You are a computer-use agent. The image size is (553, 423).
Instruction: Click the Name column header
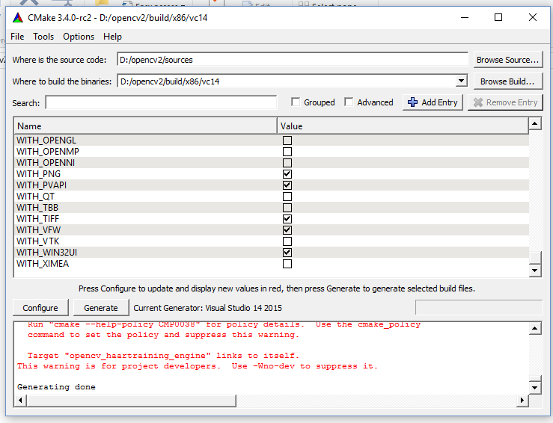click(145, 126)
